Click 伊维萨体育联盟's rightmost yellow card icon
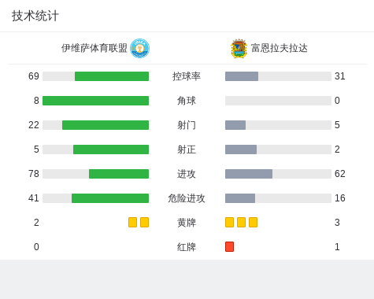This screenshot has width=374, height=299. (144, 222)
